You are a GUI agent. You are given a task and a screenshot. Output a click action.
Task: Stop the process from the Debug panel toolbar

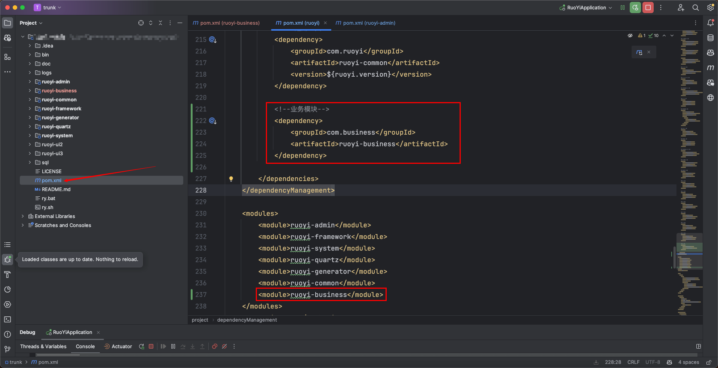click(x=151, y=346)
